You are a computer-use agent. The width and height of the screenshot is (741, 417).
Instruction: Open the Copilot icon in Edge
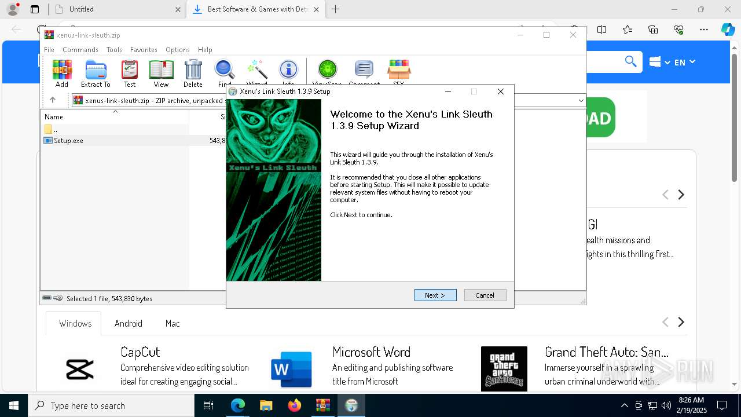pyautogui.click(x=728, y=30)
